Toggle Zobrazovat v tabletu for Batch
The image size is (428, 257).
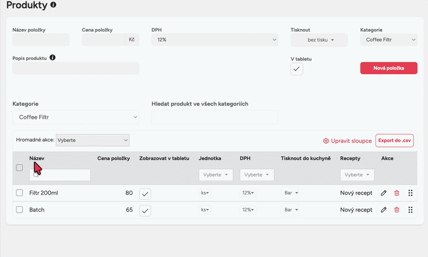tap(146, 211)
